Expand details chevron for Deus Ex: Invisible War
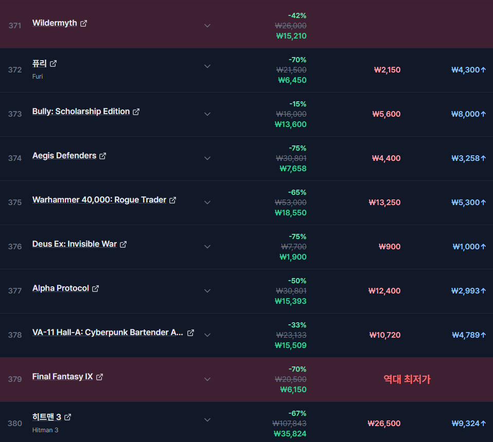 tap(207, 247)
